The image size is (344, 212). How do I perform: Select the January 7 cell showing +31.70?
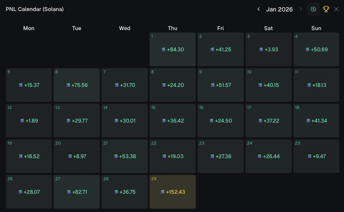click(x=124, y=85)
